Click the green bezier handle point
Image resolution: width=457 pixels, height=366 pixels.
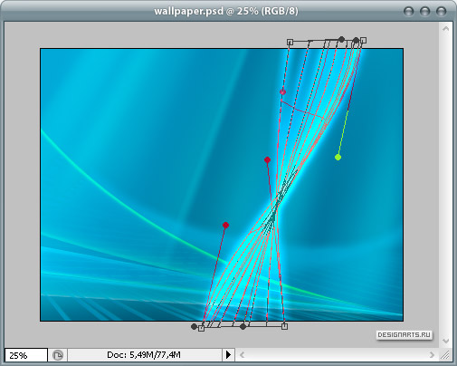point(338,157)
